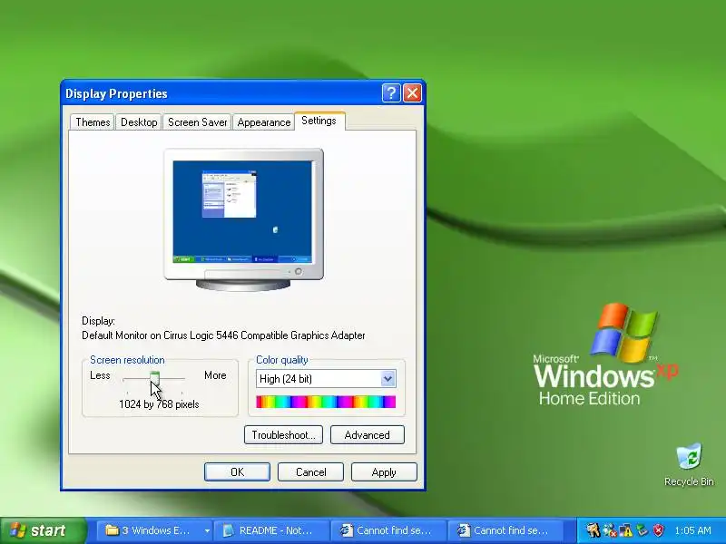The width and height of the screenshot is (726, 544).
Task: Click the Display Properties help question-mark button
Action: (391, 93)
